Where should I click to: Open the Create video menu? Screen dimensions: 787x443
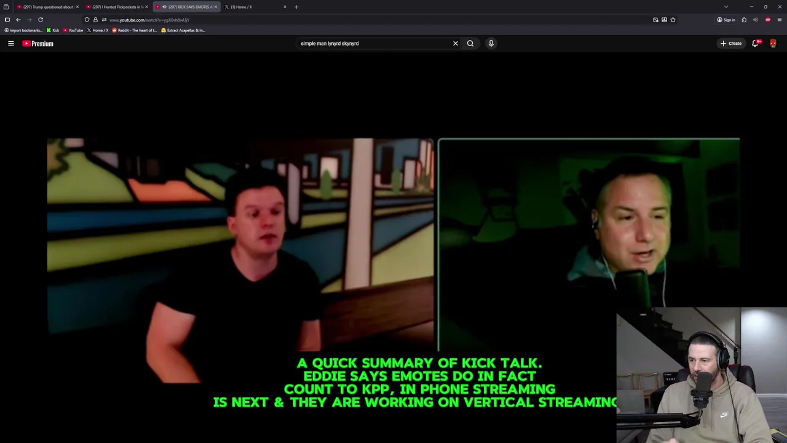coord(731,44)
